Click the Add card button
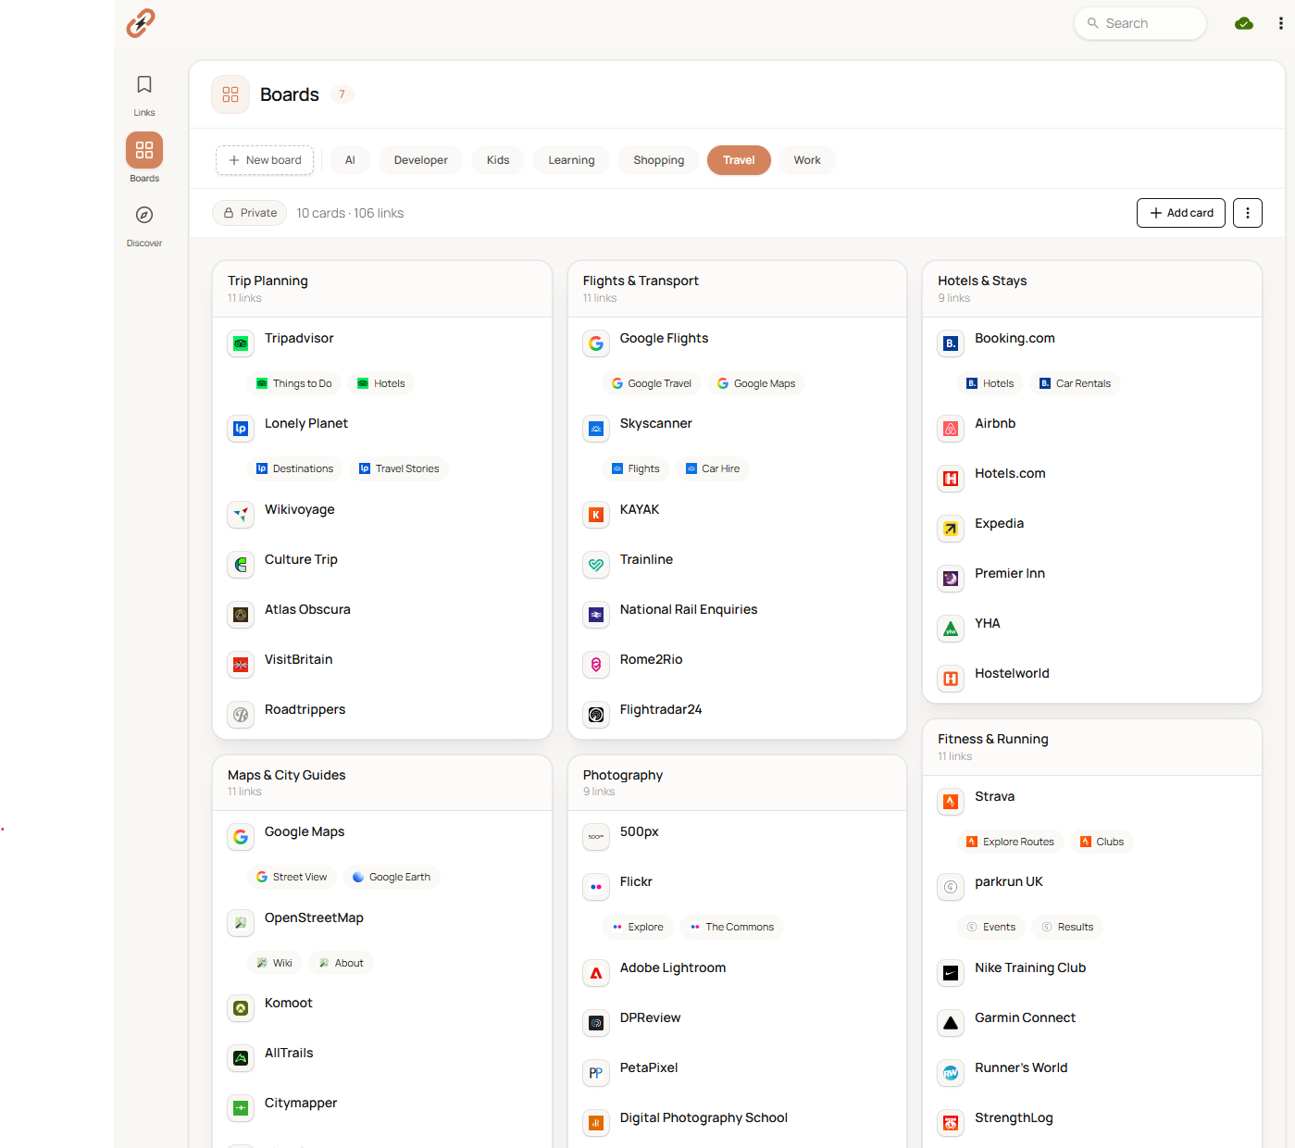The width and height of the screenshot is (1295, 1148). point(1181,213)
